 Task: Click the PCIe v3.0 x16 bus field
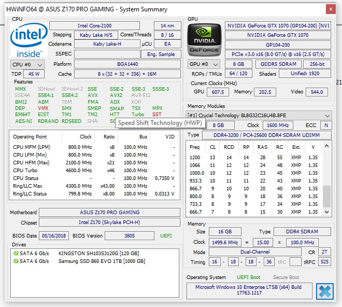point(278,54)
